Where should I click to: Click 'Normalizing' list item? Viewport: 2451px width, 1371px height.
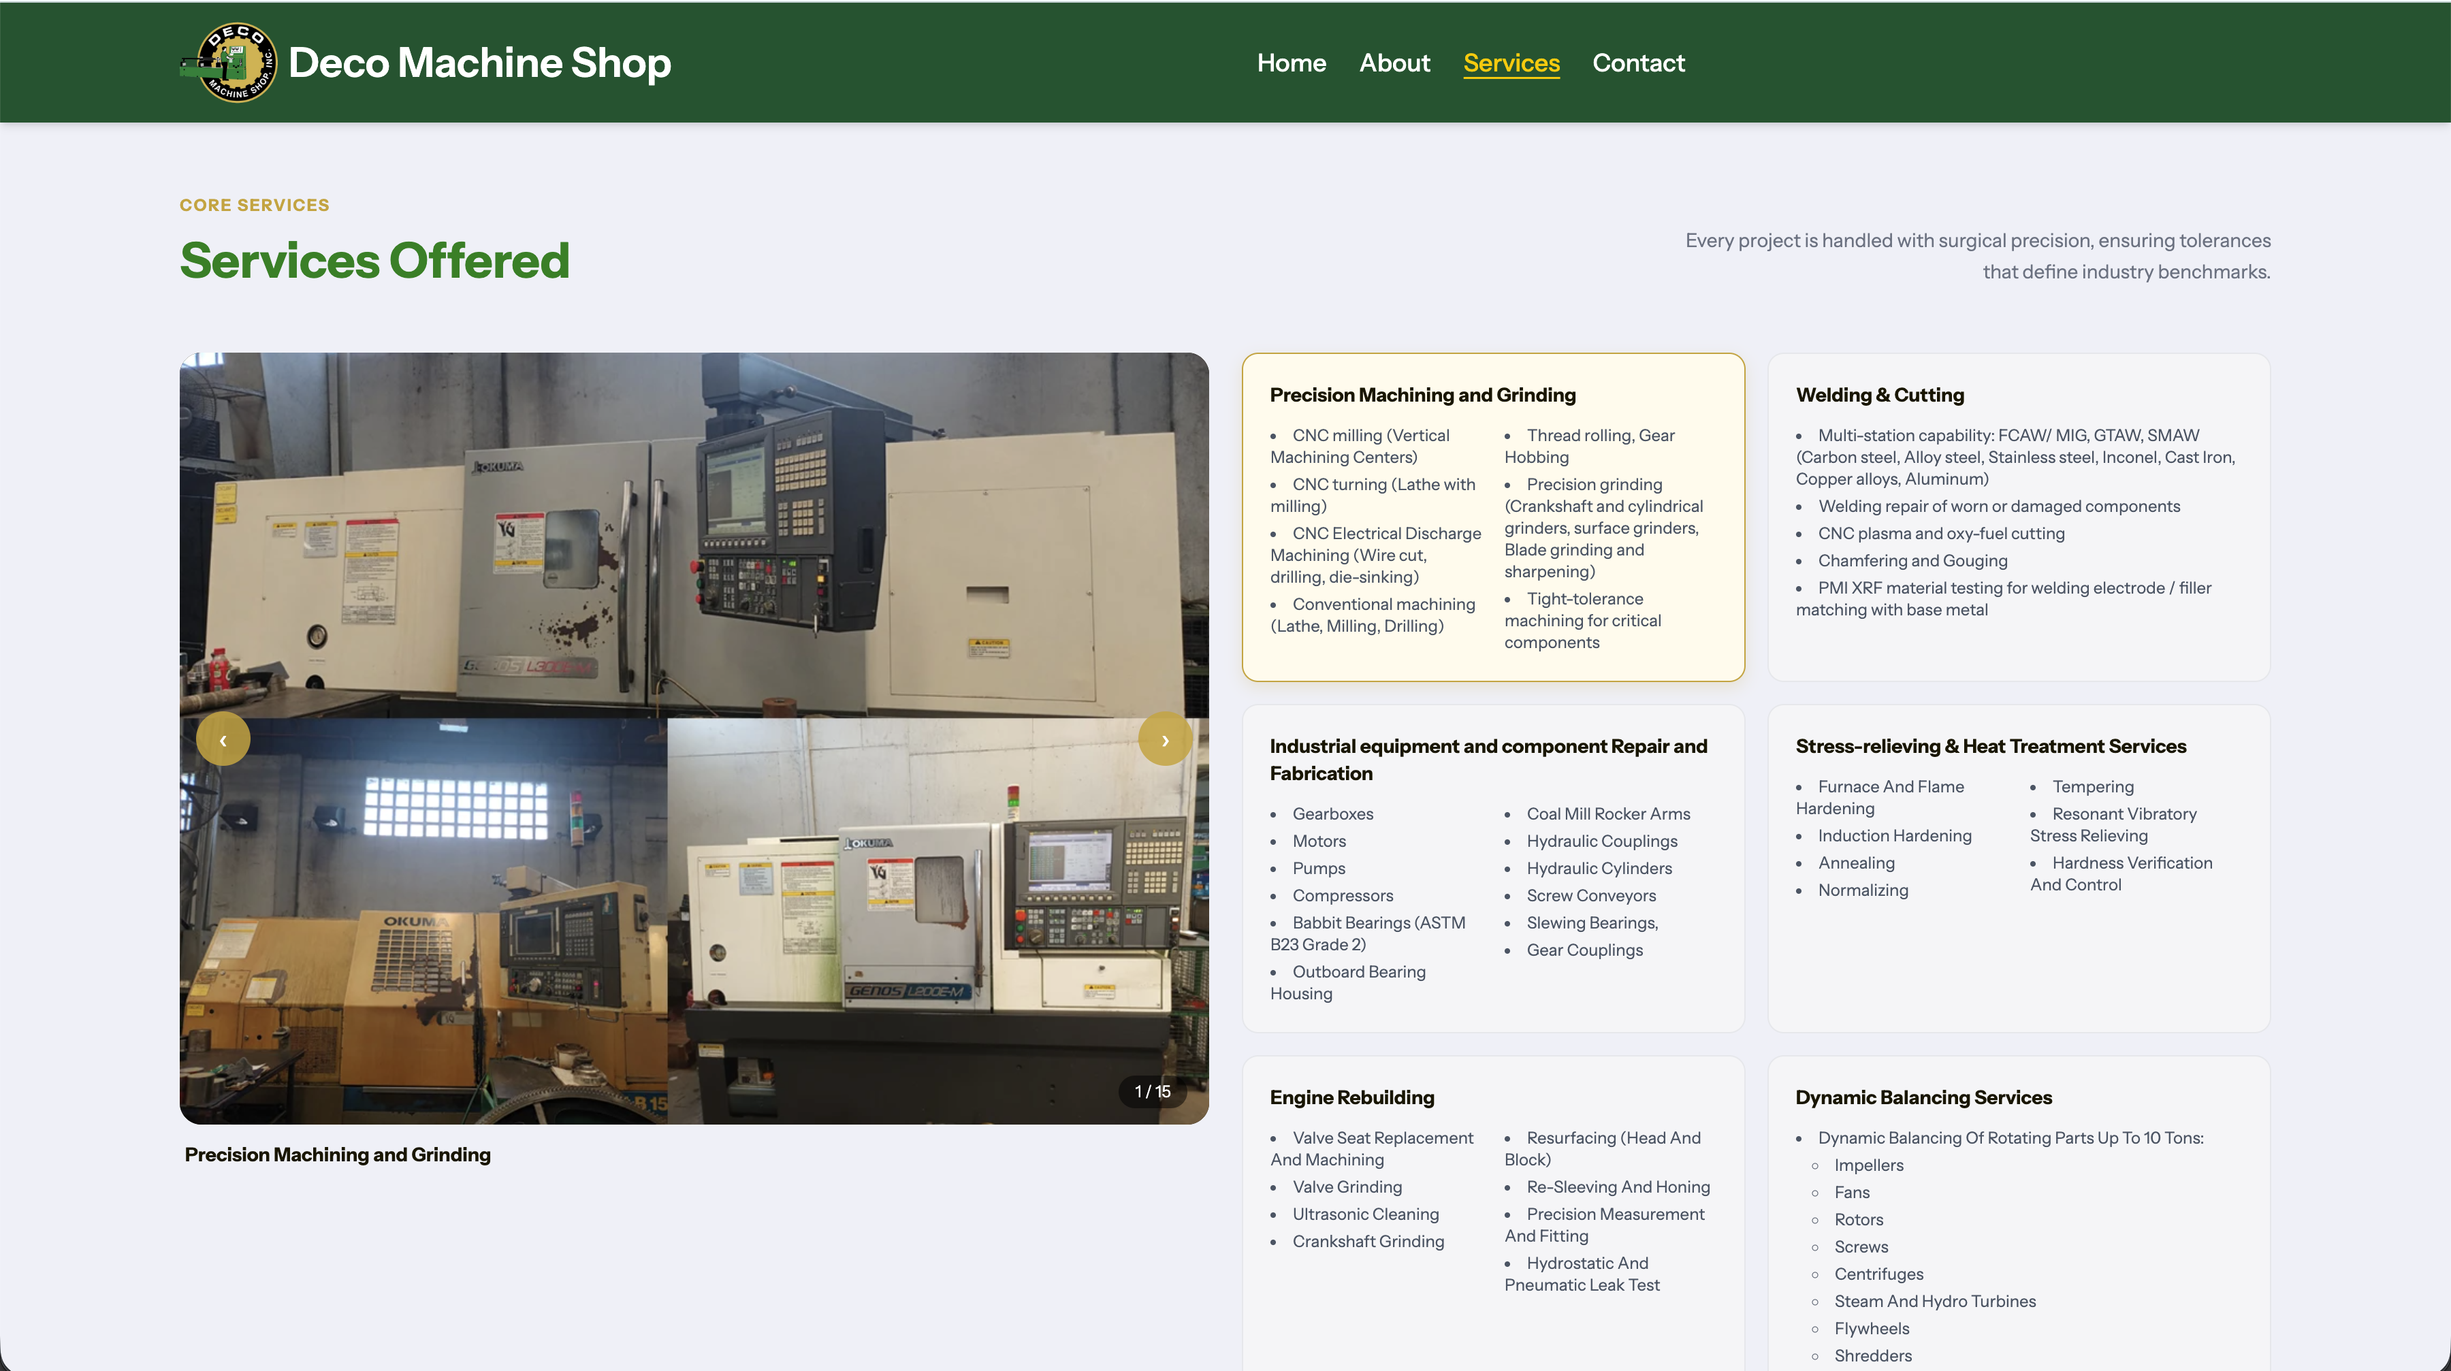pos(1862,890)
